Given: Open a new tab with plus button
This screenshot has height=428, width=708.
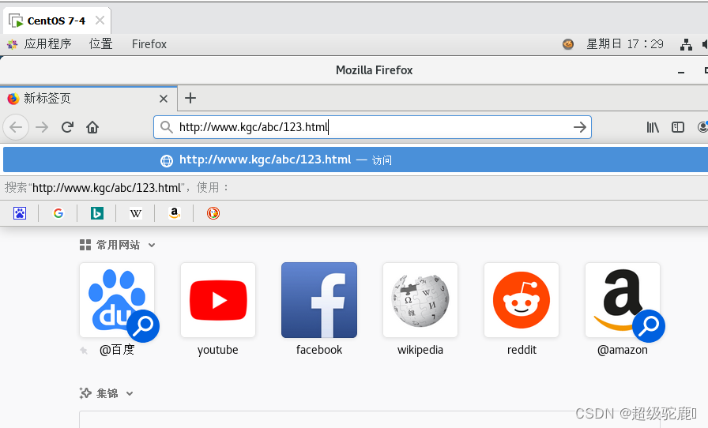Looking at the screenshot, I should coord(190,98).
